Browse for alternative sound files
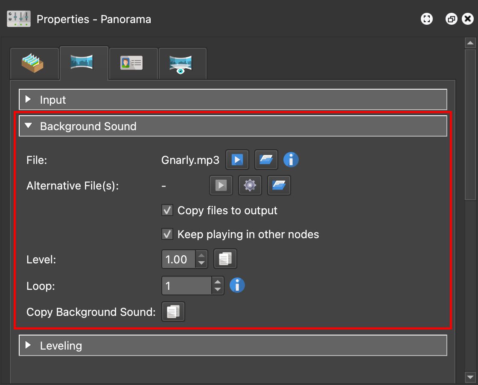The image size is (478, 385). (279, 185)
